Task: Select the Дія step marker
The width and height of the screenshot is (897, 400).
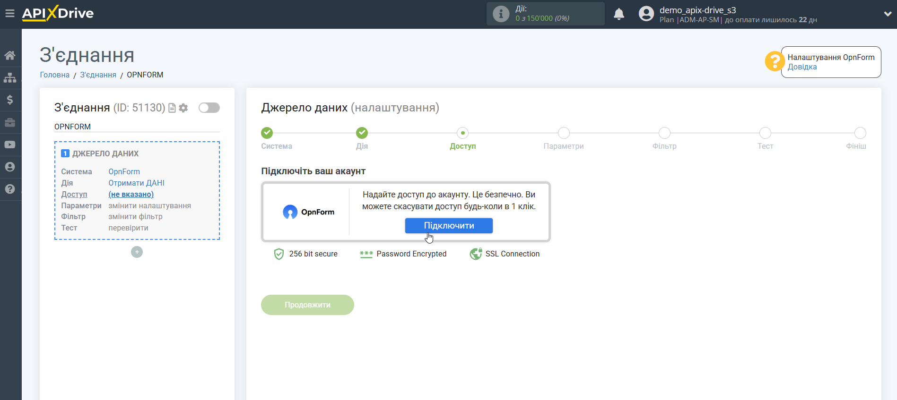Action: [x=362, y=133]
